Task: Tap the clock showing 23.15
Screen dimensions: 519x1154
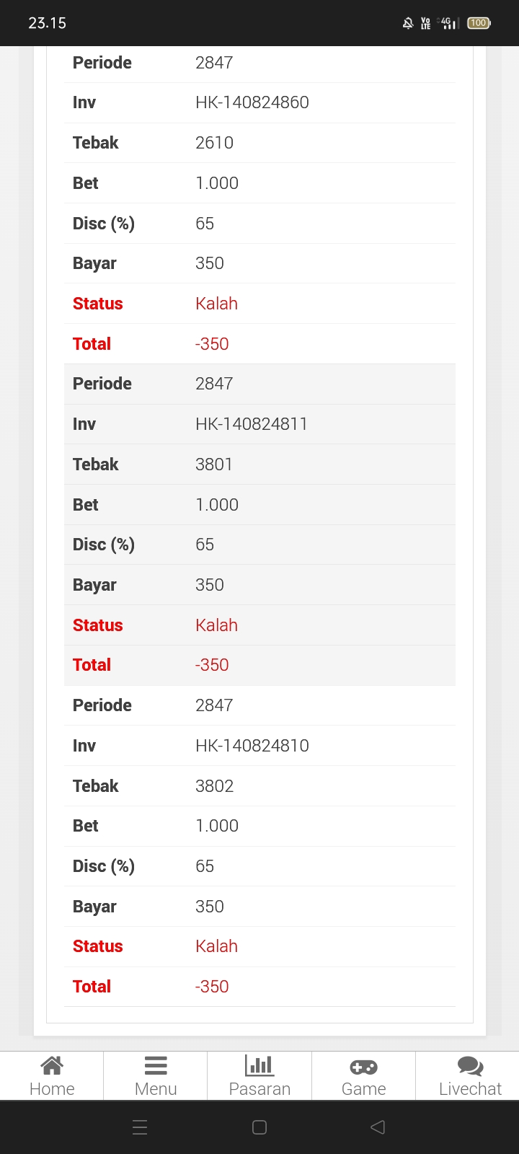Action: click(x=48, y=23)
